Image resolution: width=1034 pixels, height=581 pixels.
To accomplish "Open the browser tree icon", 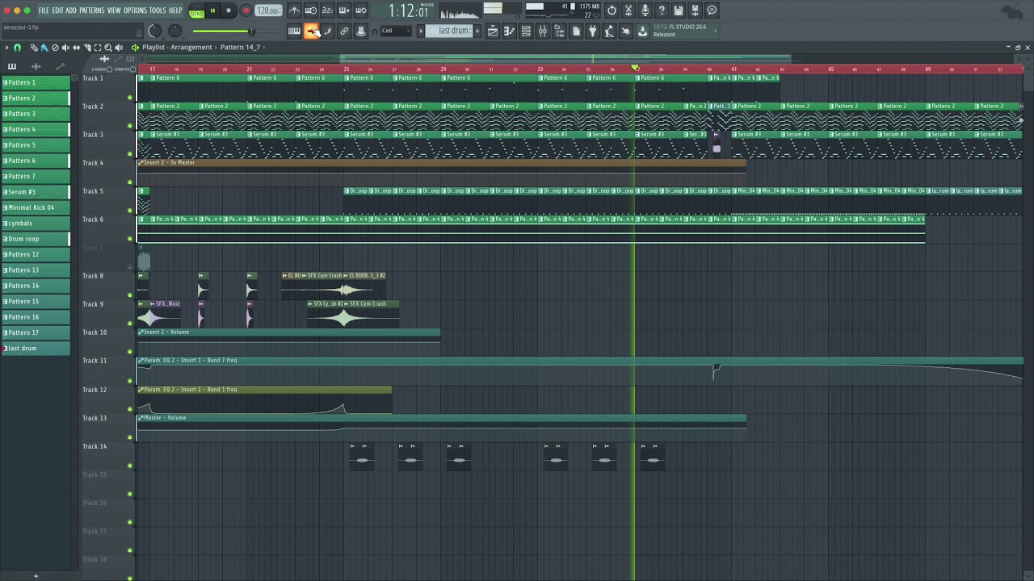I will (560, 31).
